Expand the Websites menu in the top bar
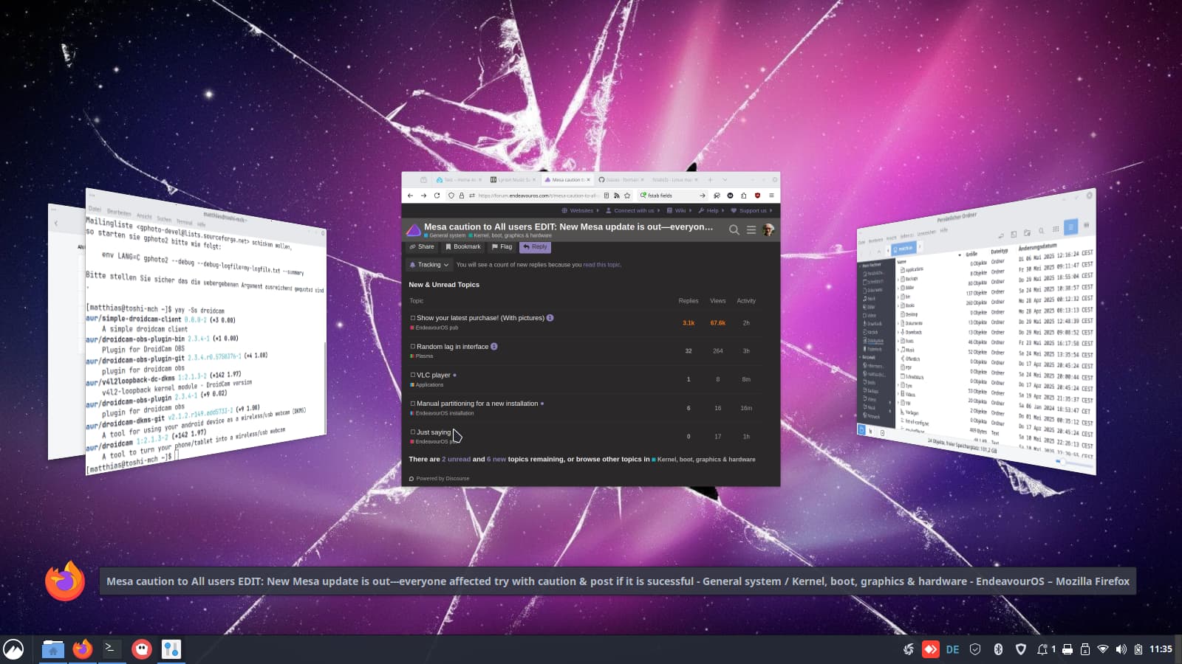This screenshot has width=1182, height=664. pyautogui.click(x=581, y=210)
